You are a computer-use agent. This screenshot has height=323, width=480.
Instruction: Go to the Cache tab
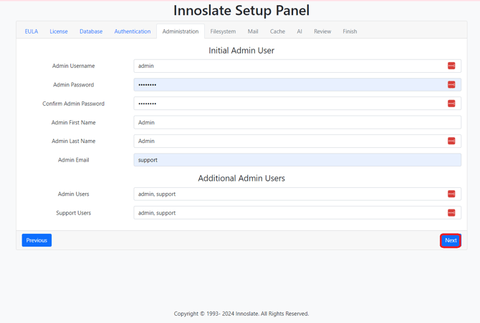[278, 31]
